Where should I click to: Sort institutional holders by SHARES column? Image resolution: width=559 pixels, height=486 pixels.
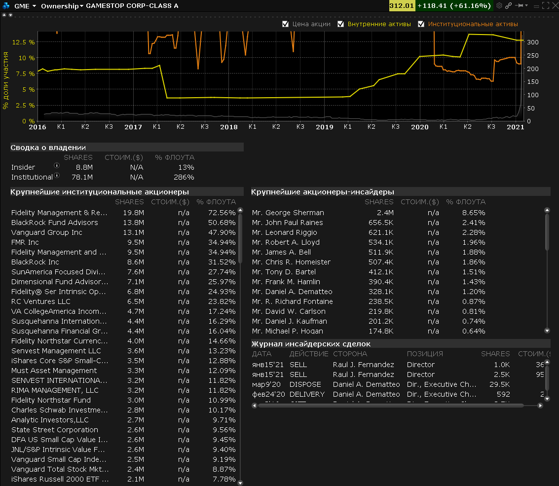point(129,202)
